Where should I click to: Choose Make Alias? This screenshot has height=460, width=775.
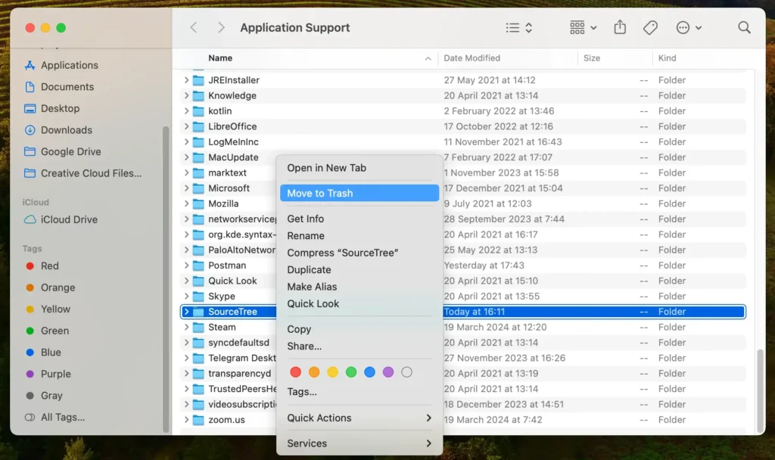point(359,287)
